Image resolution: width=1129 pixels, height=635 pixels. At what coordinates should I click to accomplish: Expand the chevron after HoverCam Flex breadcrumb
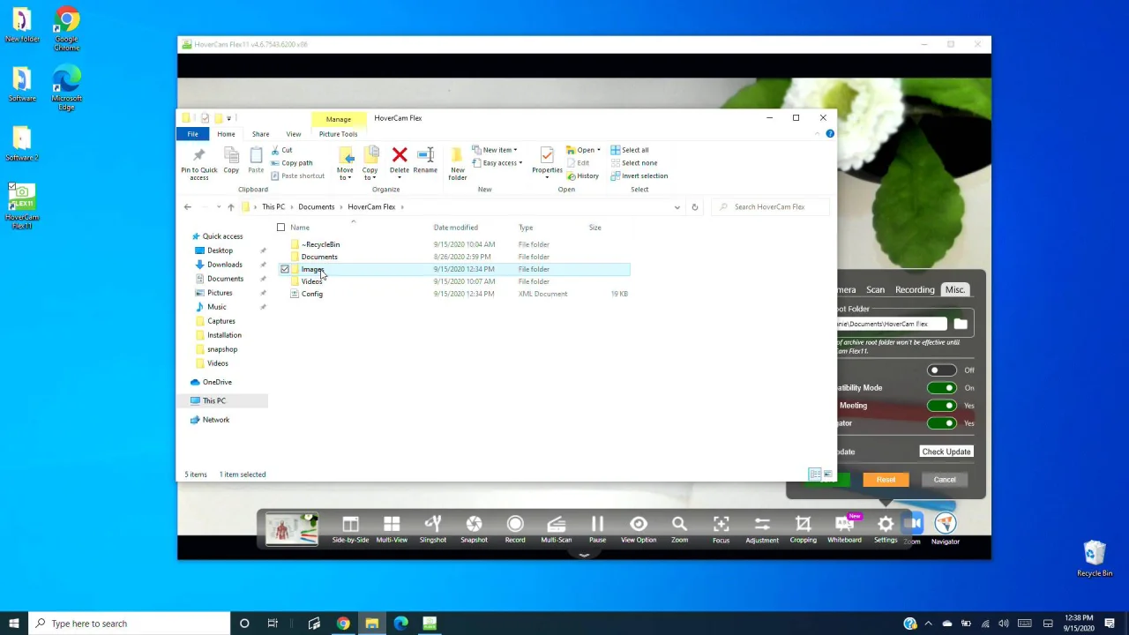coord(402,207)
